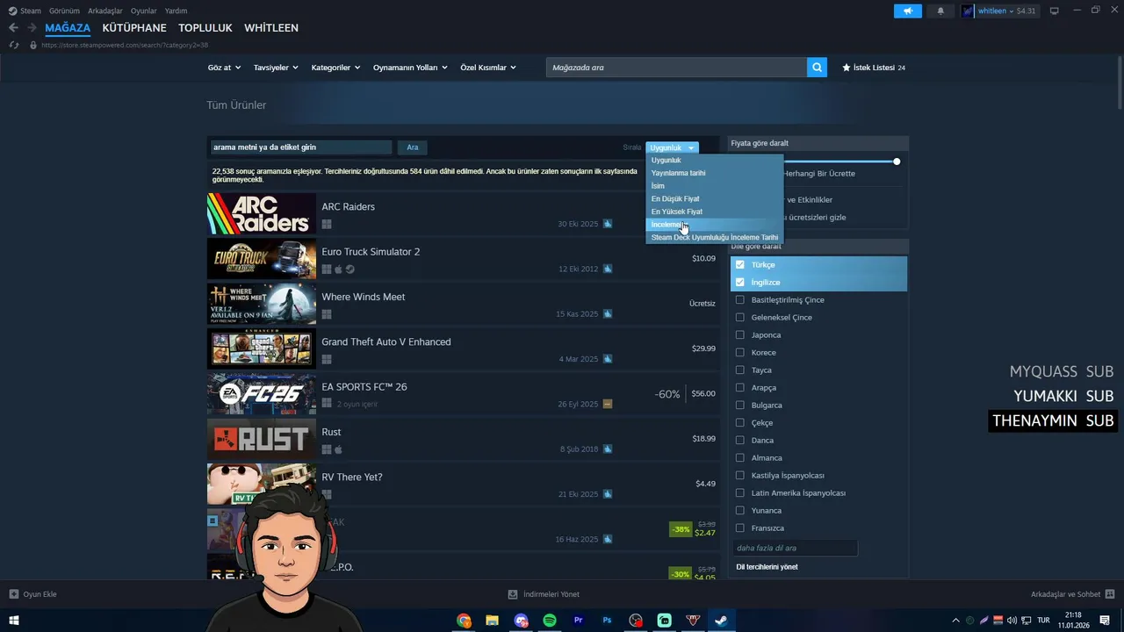Open Google Chrome from the taskbar

point(464,621)
